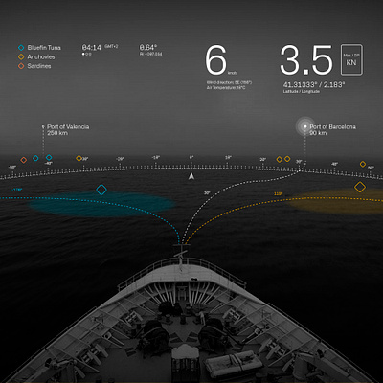Select the 'Bluefin Tuna' legend label
This screenshot has height=383, width=383.
click(44, 48)
